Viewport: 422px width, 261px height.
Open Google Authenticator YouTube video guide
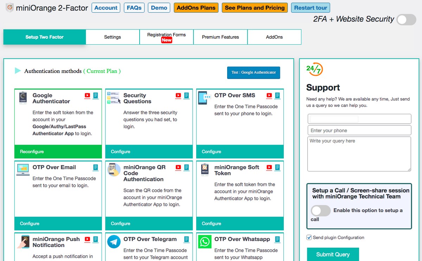click(x=87, y=96)
